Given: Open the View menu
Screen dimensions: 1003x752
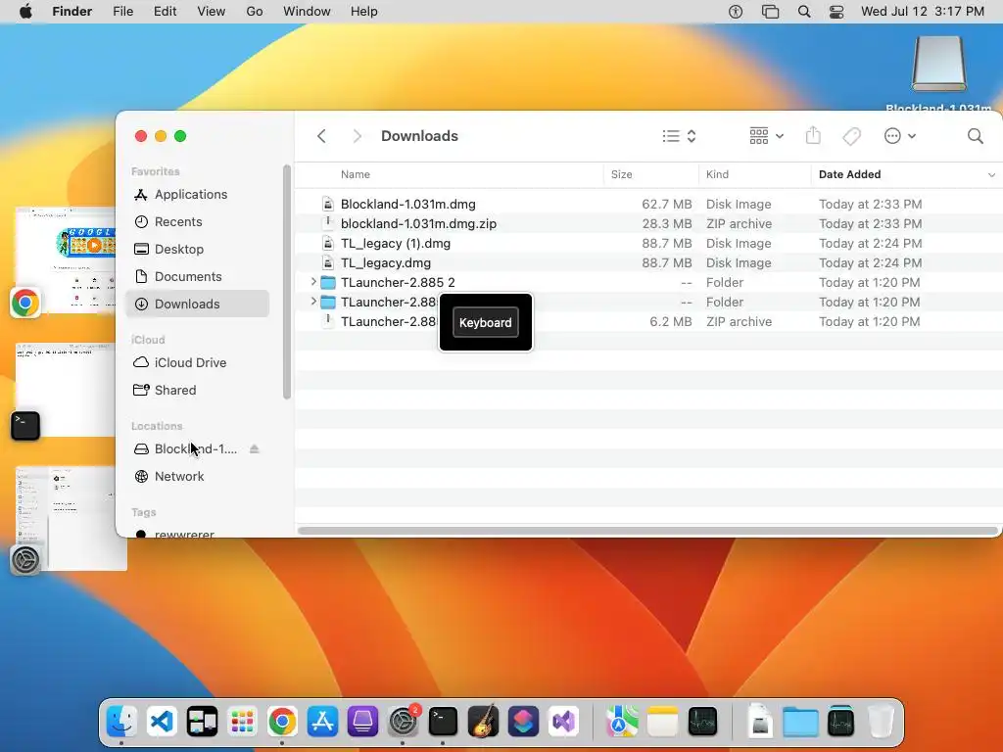Looking at the screenshot, I should coord(212,12).
